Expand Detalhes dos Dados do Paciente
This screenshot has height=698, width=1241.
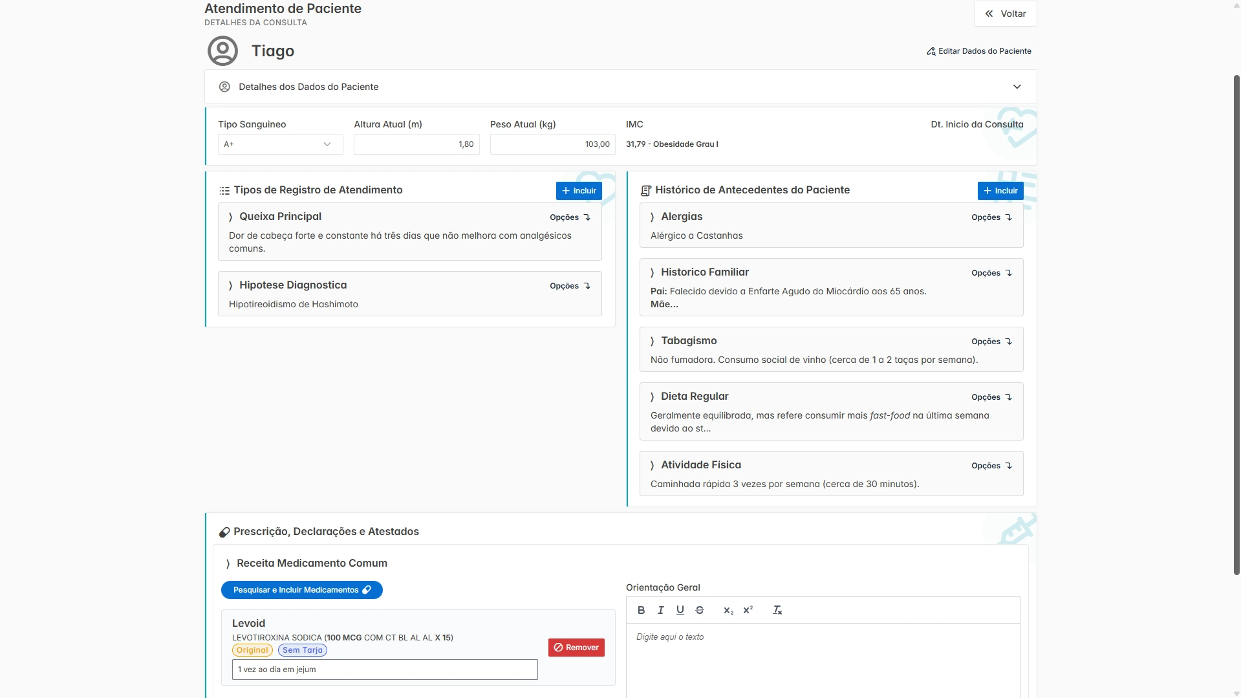(1017, 87)
